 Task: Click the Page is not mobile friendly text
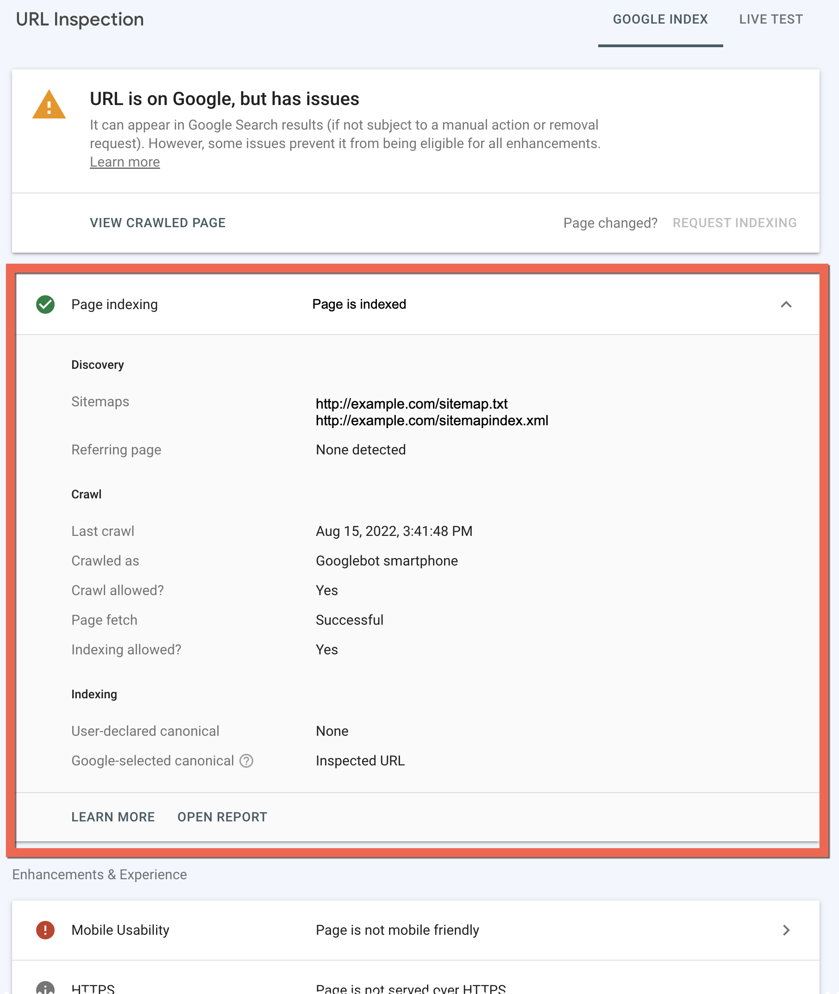pos(397,930)
